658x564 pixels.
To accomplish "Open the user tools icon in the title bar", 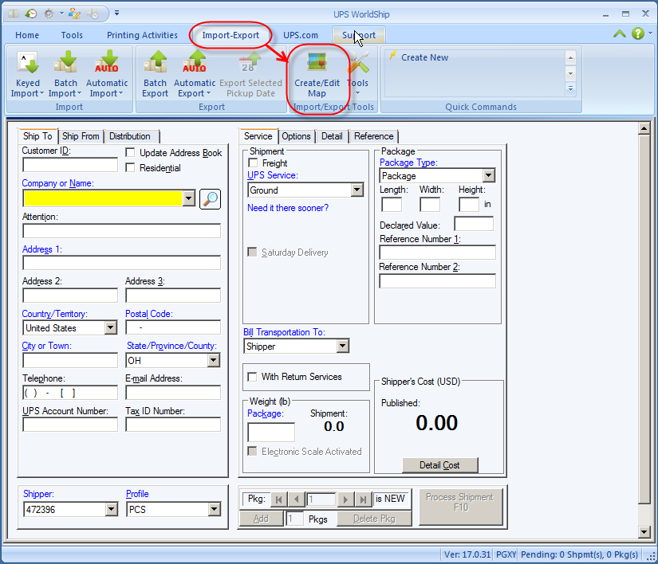I will (x=75, y=14).
